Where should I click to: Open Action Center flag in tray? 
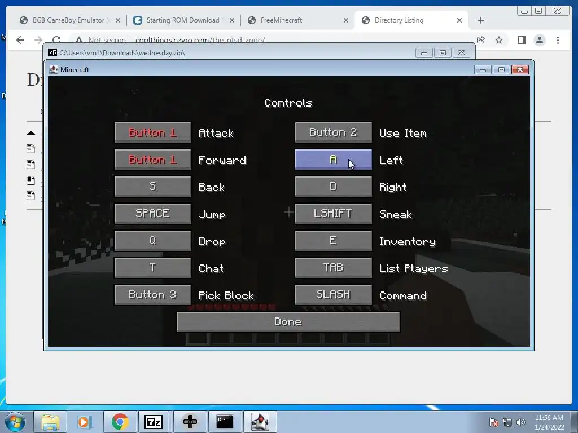[x=493, y=422]
